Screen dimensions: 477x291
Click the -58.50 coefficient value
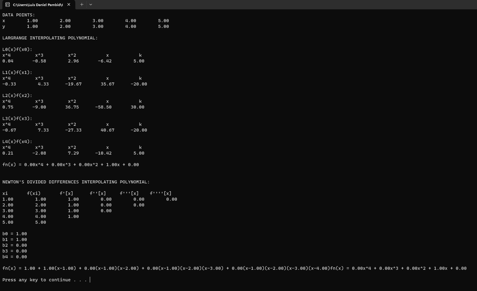[103, 107]
